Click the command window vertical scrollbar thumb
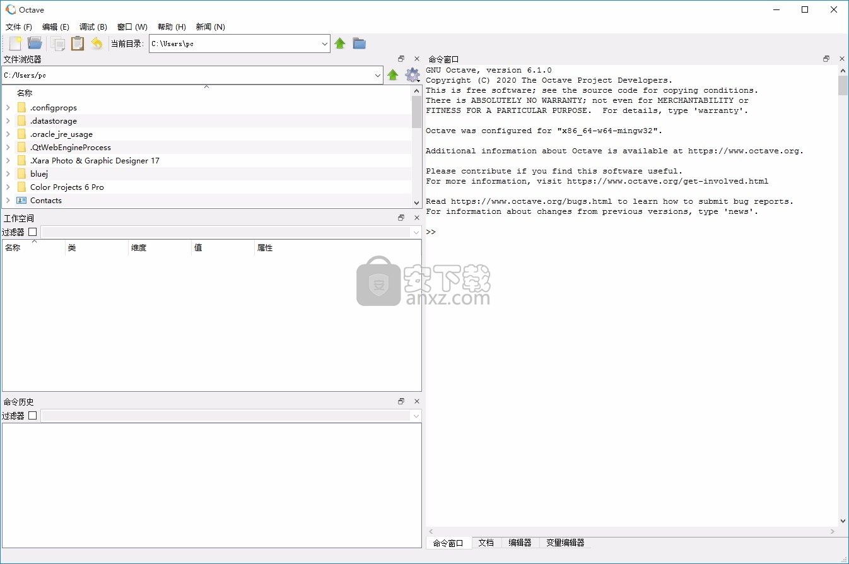 pyautogui.click(x=843, y=85)
